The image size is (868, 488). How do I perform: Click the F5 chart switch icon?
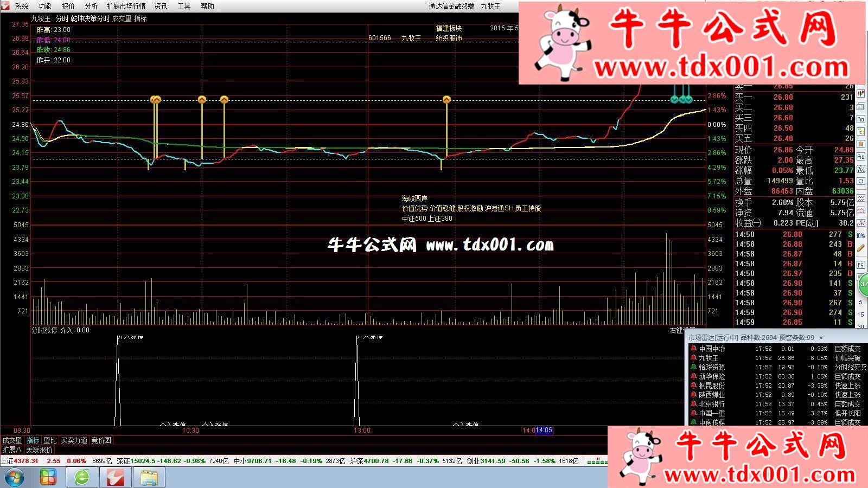[x=861, y=265]
